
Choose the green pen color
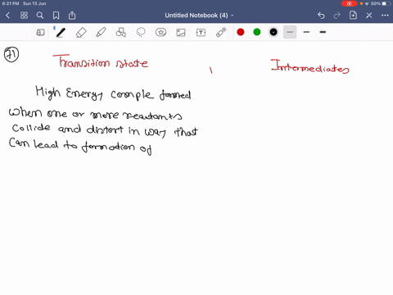coord(257,32)
